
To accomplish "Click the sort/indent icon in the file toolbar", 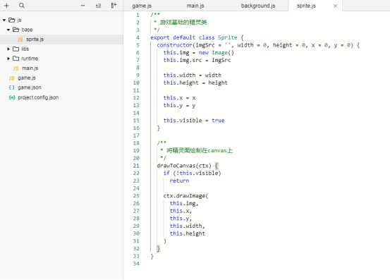I will [x=99, y=6].
